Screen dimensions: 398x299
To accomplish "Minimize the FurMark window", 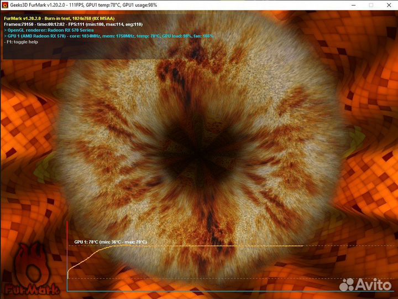I will pos(353,5).
